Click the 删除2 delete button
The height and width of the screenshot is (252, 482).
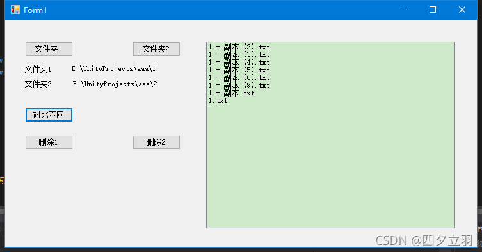point(156,142)
